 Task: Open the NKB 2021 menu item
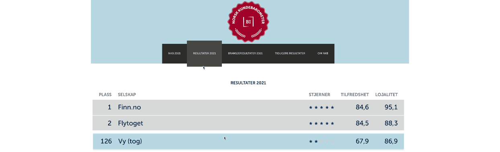click(x=174, y=53)
